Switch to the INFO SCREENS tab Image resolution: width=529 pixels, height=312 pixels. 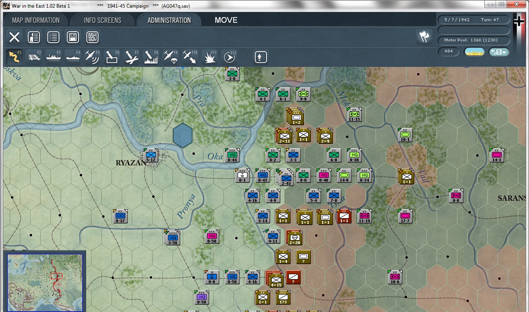pos(103,20)
